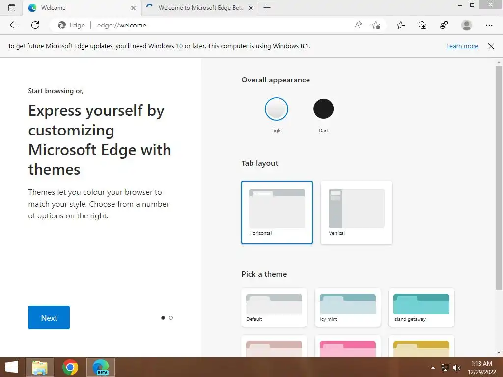This screenshot has width=503, height=377.
Task: Choose the Horizontal tab layout
Action: 277,212
